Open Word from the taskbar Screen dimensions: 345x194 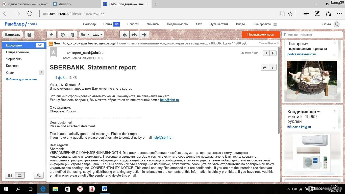(105, 189)
